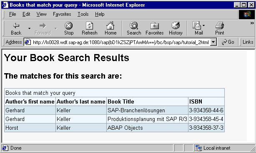Click the Forward toolbar button
The height and width of the screenshot is (153, 256).
[x=43, y=28]
